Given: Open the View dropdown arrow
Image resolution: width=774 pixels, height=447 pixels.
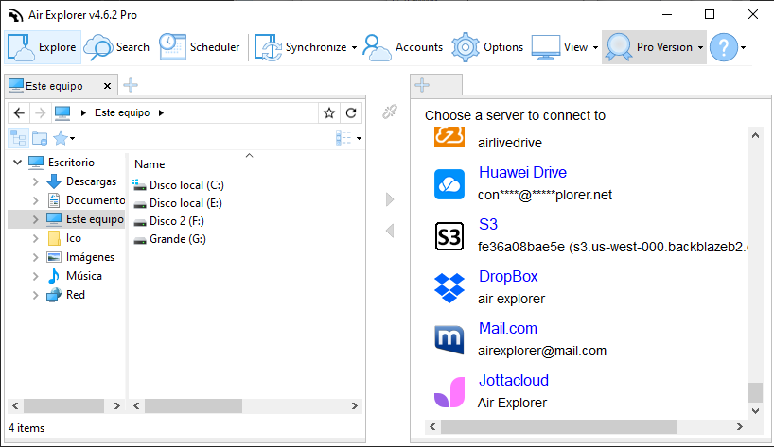Looking at the screenshot, I should point(595,48).
